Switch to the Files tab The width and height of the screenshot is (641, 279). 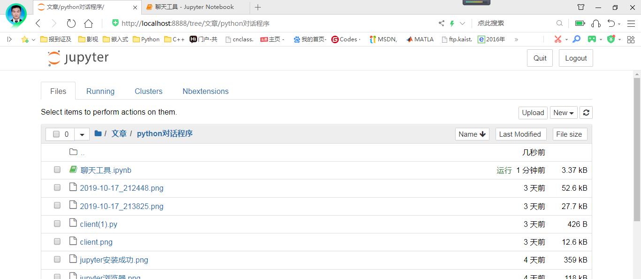58,91
